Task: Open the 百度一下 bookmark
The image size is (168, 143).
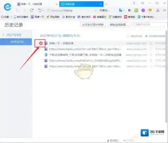Action: pos(37,17)
